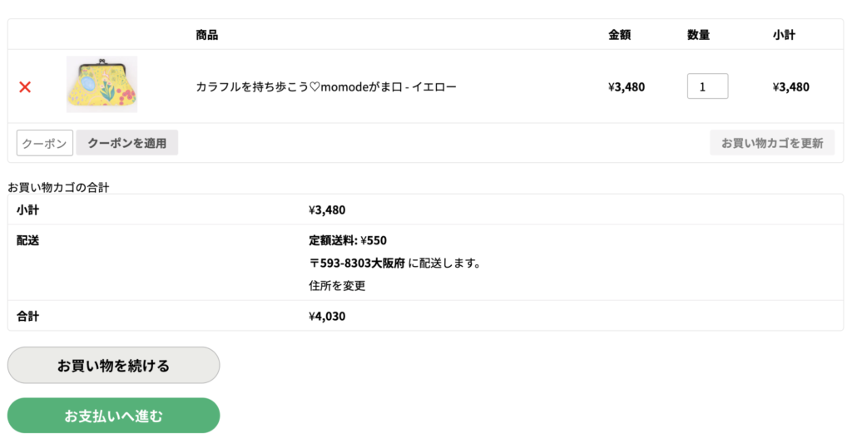Open the yellow gamaguchi purse thumbnail
This screenshot has height=448, width=852.
coord(102,85)
